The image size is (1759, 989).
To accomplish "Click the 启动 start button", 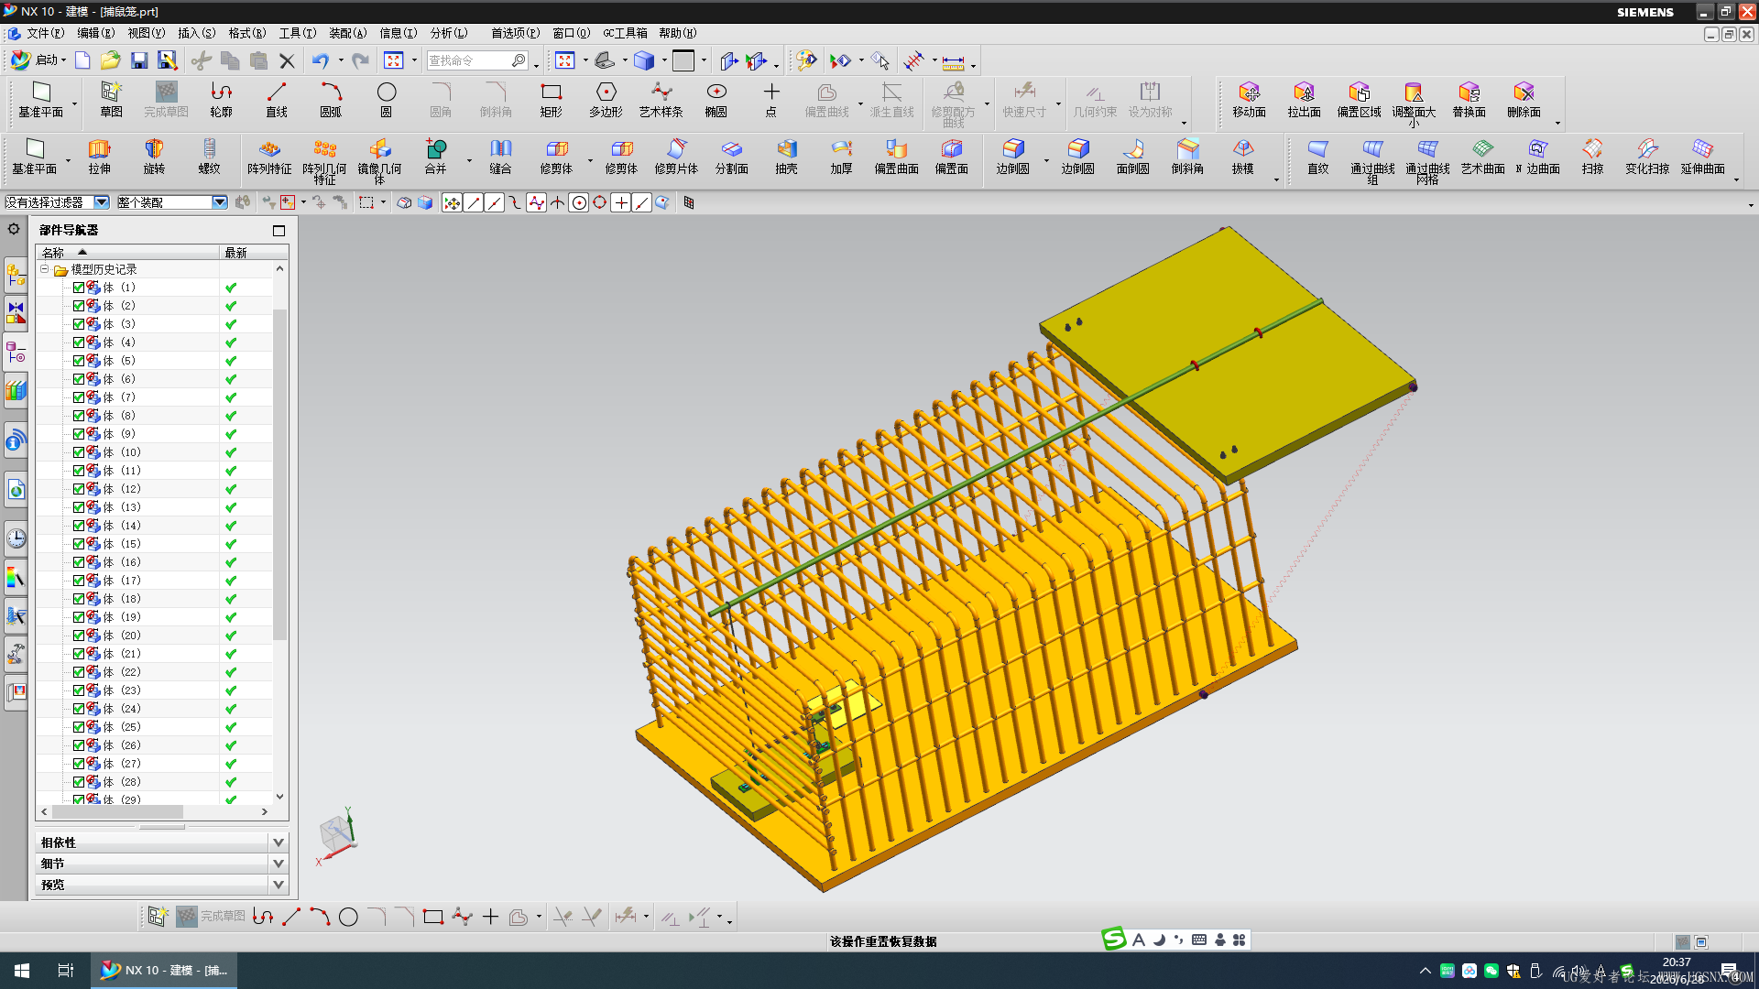I will pos(38,60).
